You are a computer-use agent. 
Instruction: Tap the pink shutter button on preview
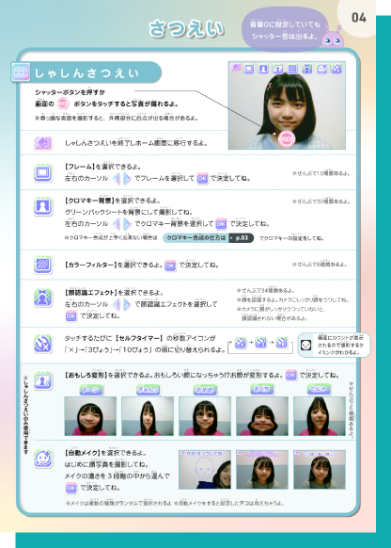click(287, 138)
